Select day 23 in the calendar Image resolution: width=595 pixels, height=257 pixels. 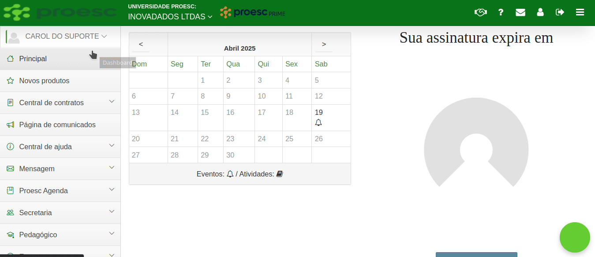(239, 139)
